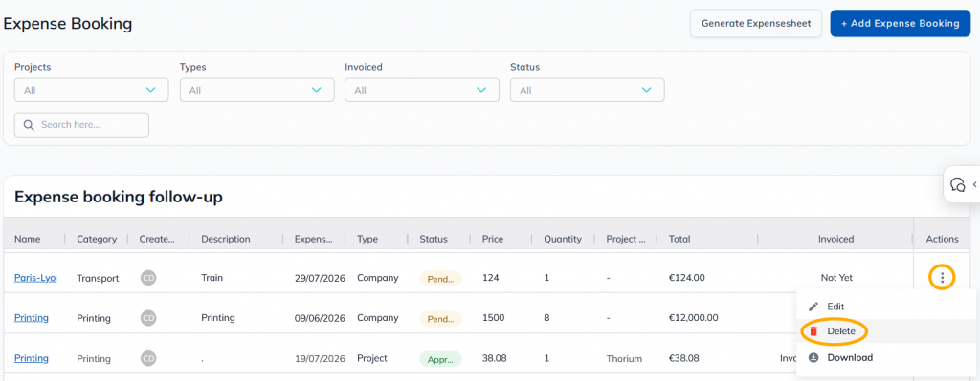
Task: Click the €124.00 total cell
Action: tap(687, 278)
